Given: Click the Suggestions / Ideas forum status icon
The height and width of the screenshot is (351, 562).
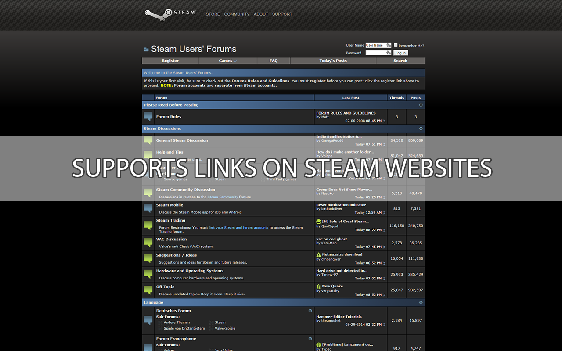Looking at the screenshot, I should pos(148,258).
